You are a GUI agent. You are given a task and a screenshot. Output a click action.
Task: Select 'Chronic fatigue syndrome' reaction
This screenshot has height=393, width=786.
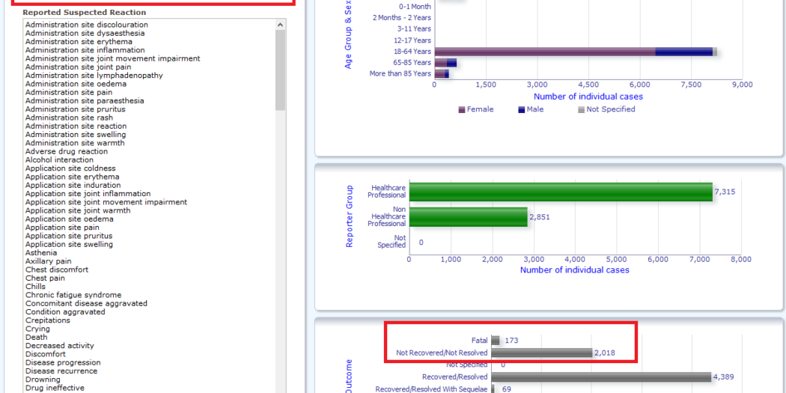tap(73, 295)
